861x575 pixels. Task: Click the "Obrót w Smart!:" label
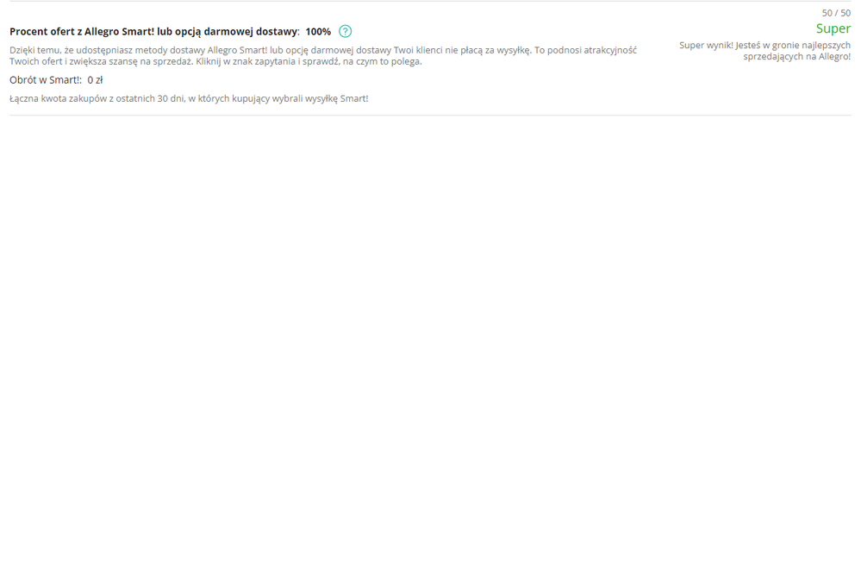pyautogui.click(x=46, y=80)
